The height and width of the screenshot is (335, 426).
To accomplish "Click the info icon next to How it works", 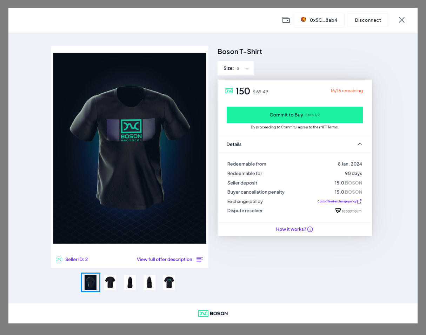I will [x=310, y=229].
